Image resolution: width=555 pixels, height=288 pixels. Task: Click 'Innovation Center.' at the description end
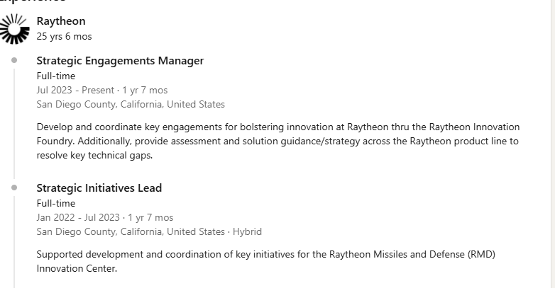pos(77,269)
